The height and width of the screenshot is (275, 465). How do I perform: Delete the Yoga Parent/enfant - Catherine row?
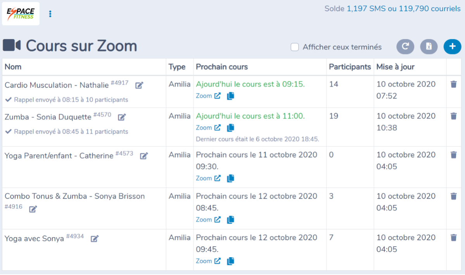click(x=453, y=155)
